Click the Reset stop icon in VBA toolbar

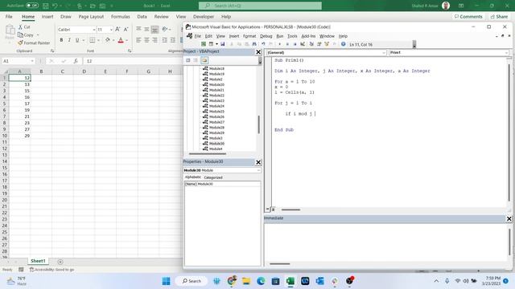(295, 44)
